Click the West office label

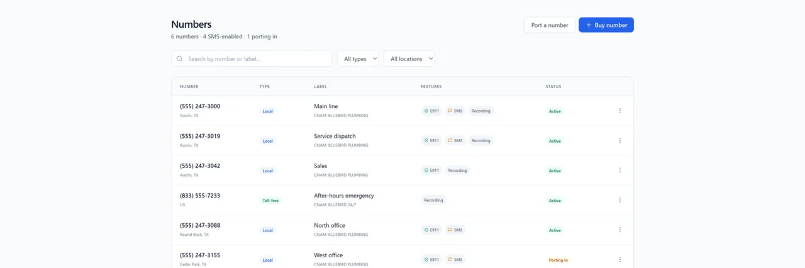(x=328, y=255)
